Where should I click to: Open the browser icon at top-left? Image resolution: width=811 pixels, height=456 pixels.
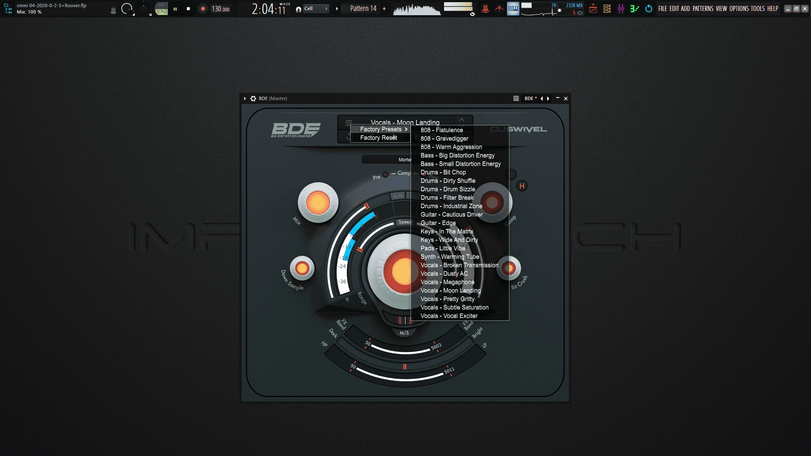(x=8, y=8)
